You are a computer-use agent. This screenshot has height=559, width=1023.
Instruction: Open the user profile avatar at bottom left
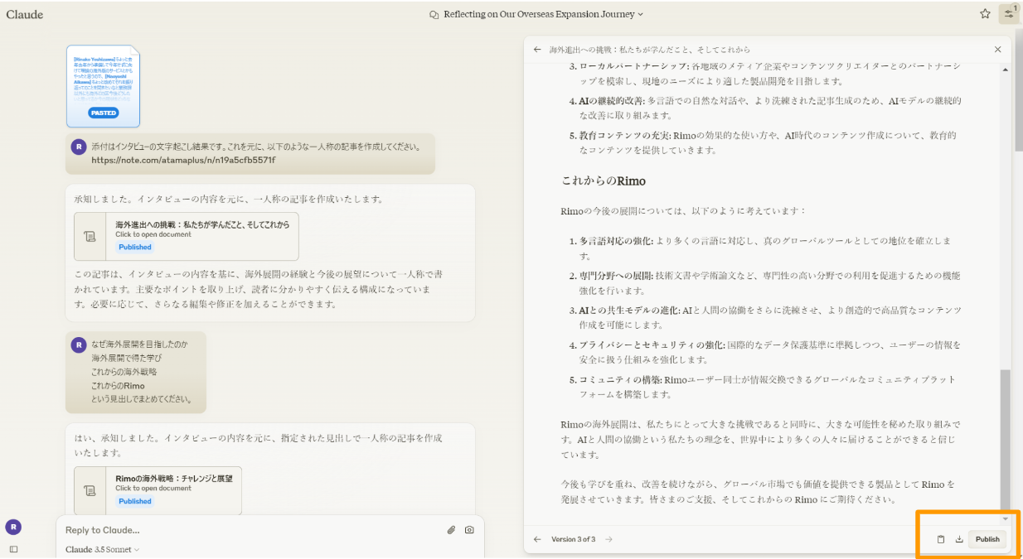coord(13,528)
